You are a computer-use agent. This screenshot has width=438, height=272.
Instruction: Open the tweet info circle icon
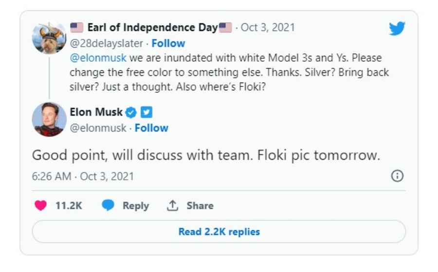397,176
